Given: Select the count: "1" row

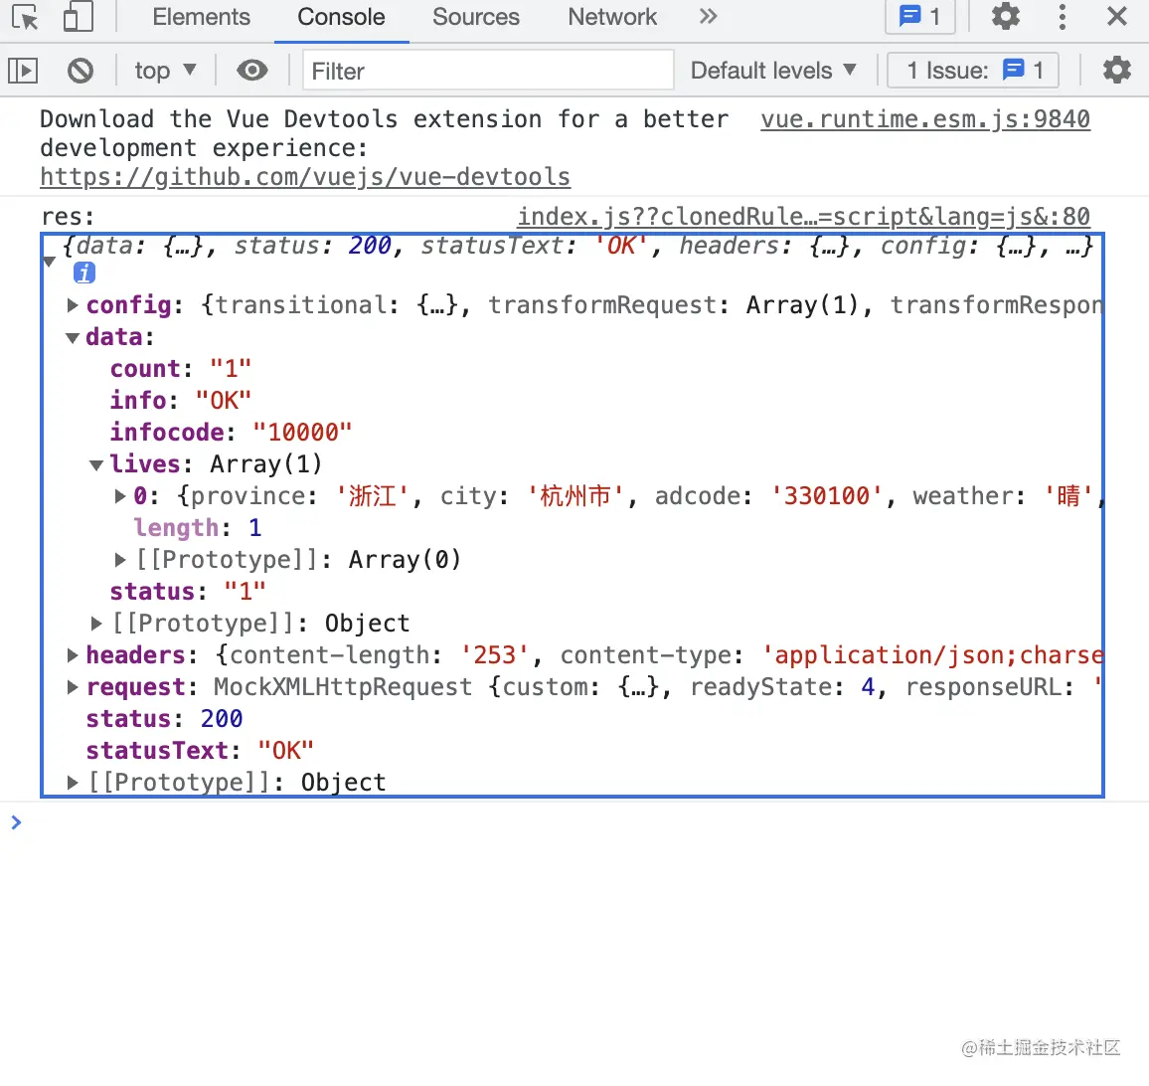Looking at the screenshot, I should pos(180,369).
